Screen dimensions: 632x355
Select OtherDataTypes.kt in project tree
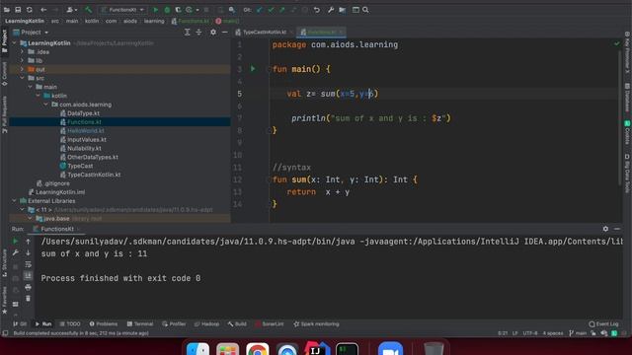tap(92, 158)
